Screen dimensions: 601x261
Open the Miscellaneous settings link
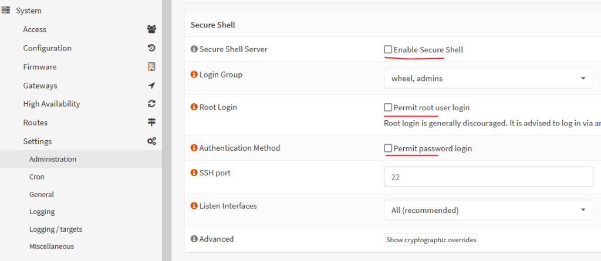[52, 246]
